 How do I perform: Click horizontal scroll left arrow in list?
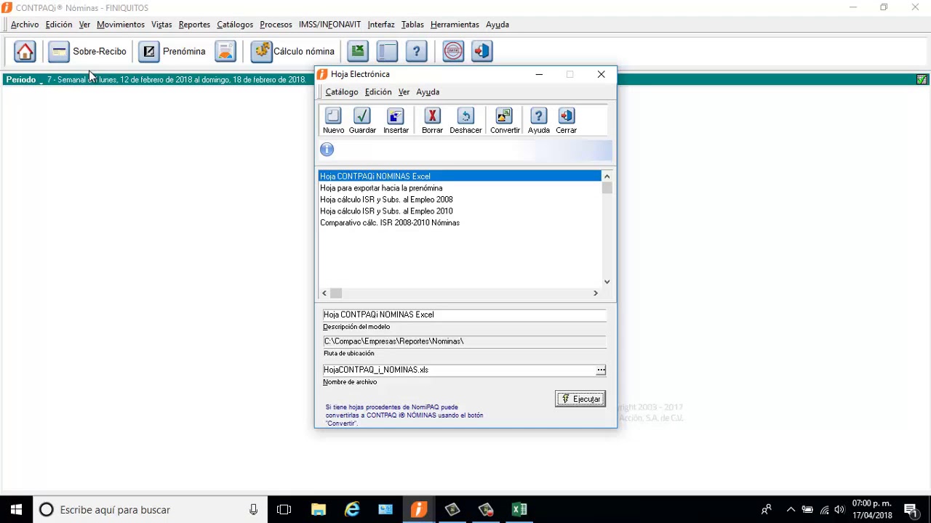[x=324, y=293]
